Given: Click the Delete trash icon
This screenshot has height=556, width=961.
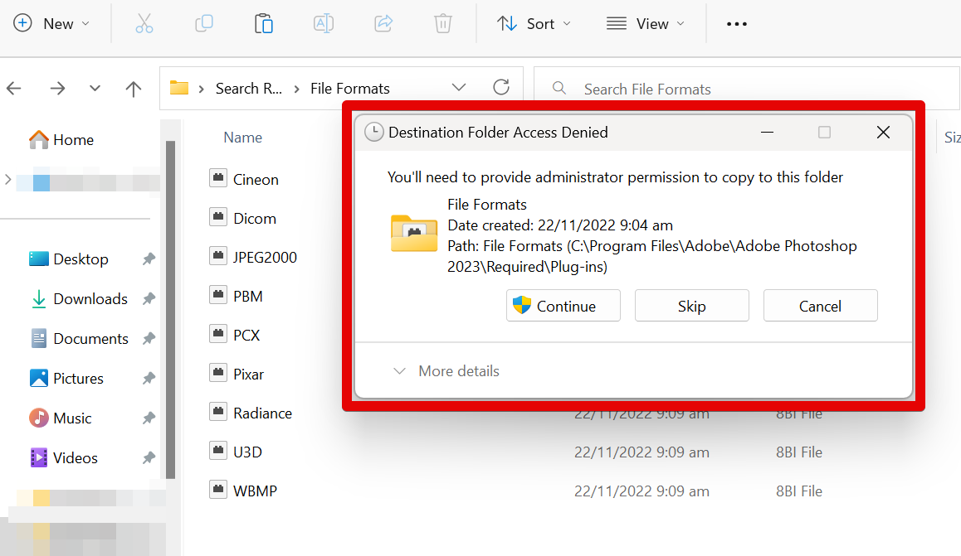Looking at the screenshot, I should pyautogui.click(x=442, y=24).
